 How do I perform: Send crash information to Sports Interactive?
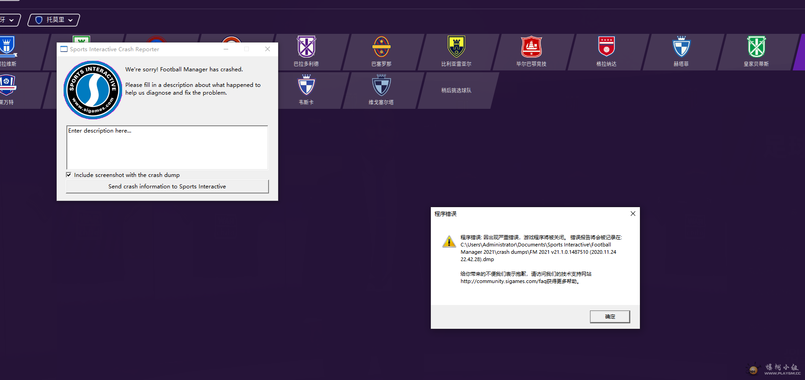pos(167,187)
